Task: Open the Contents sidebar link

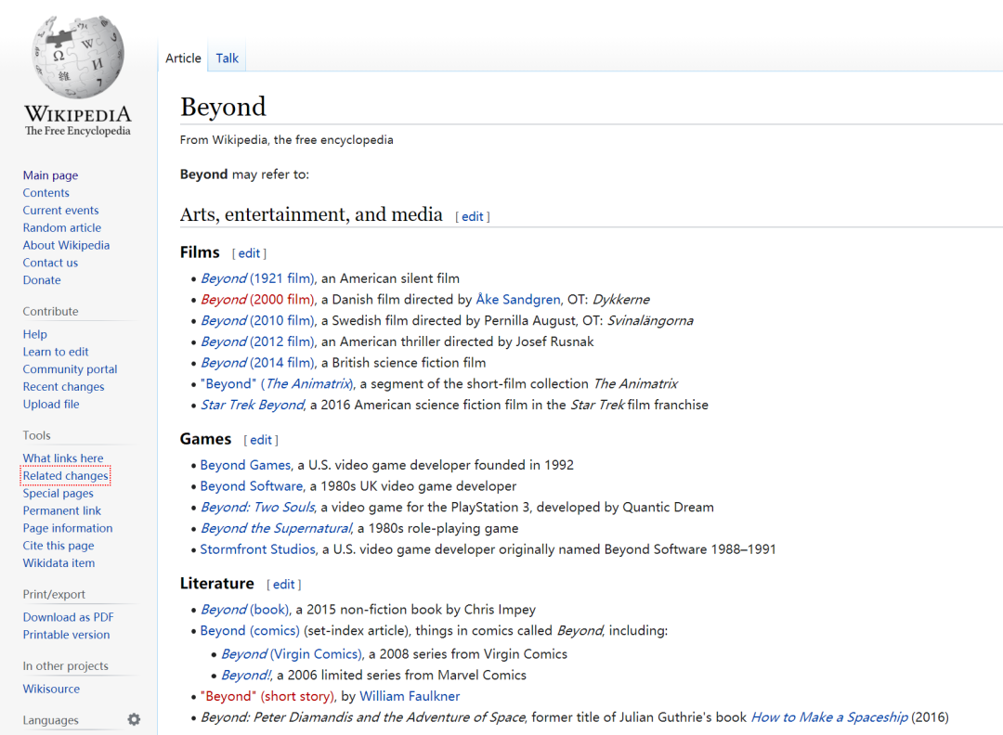Action: (46, 192)
